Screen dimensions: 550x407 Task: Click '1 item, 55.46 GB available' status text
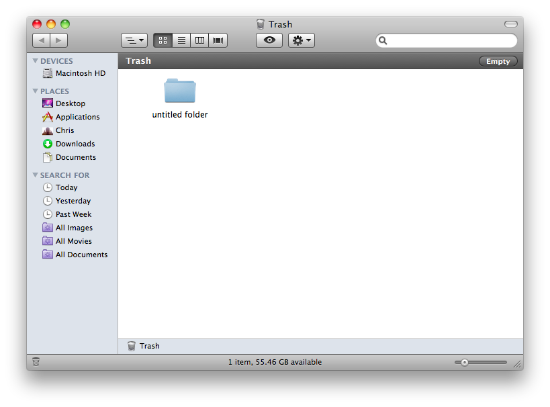pos(275,362)
